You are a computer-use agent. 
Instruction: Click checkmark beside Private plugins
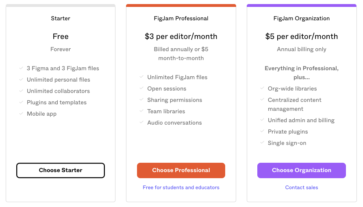[x=262, y=132]
